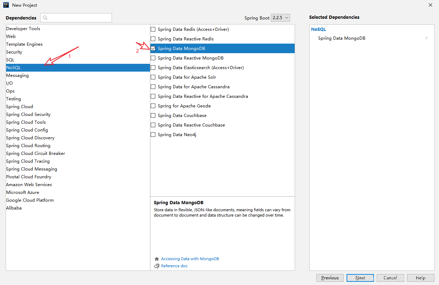
Task: Check Spring Data Couchbase
Action: [153, 115]
